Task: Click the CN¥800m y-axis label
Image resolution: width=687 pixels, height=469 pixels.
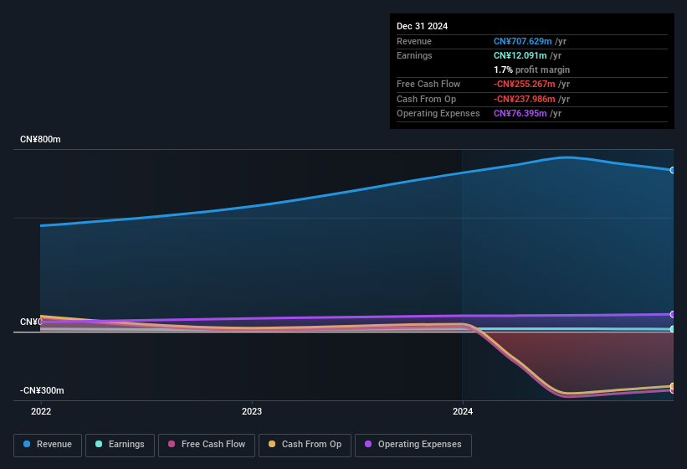Action: coord(40,139)
